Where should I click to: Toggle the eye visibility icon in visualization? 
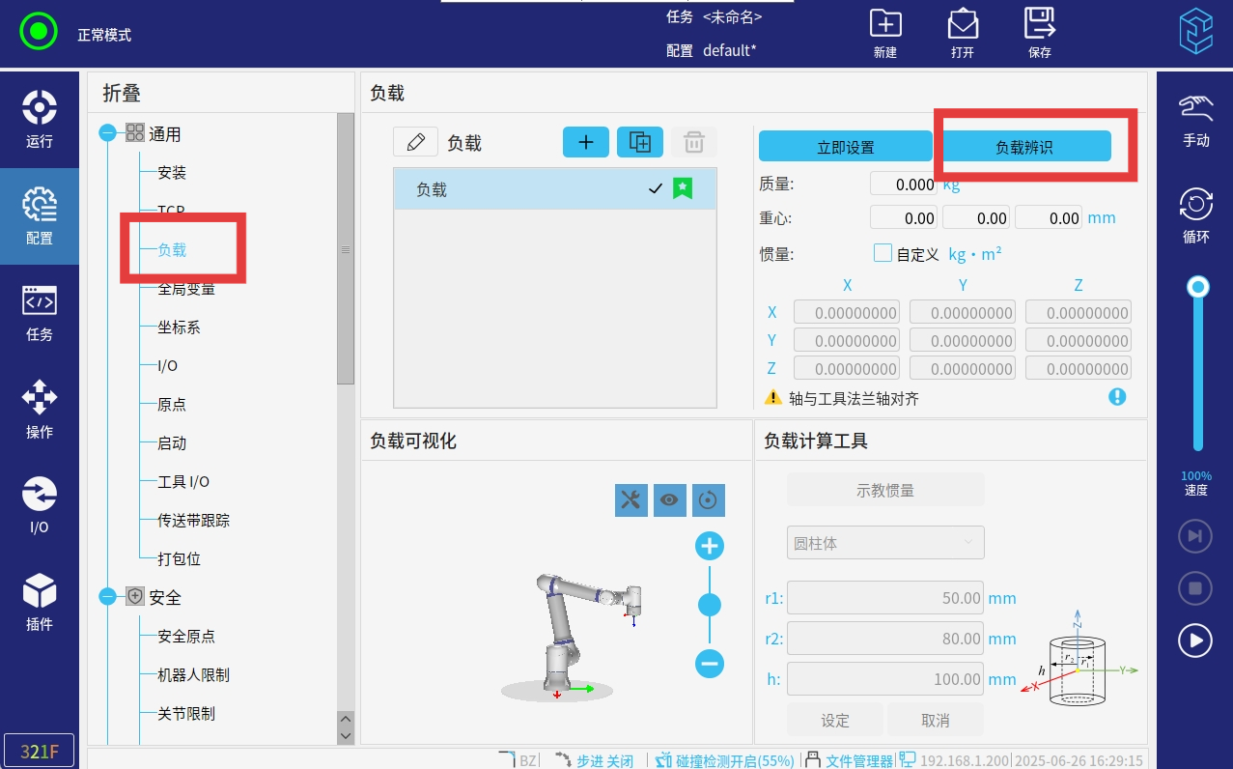[x=669, y=499]
